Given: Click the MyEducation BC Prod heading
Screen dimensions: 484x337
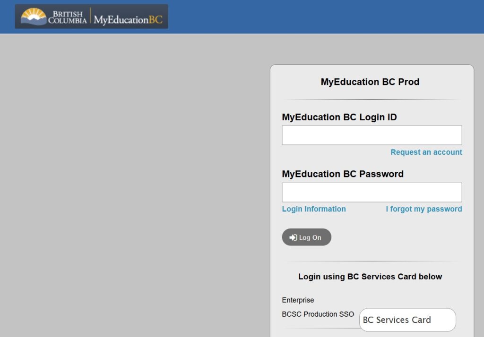Looking at the screenshot, I should tap(370, 82).
